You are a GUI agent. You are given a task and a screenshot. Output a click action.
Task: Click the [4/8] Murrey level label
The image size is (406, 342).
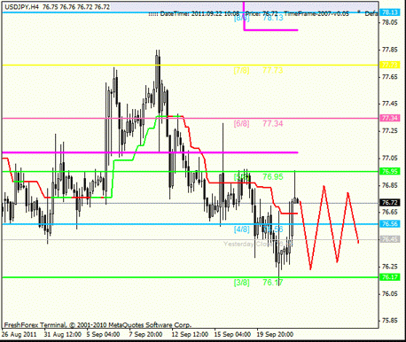(241, 229)
